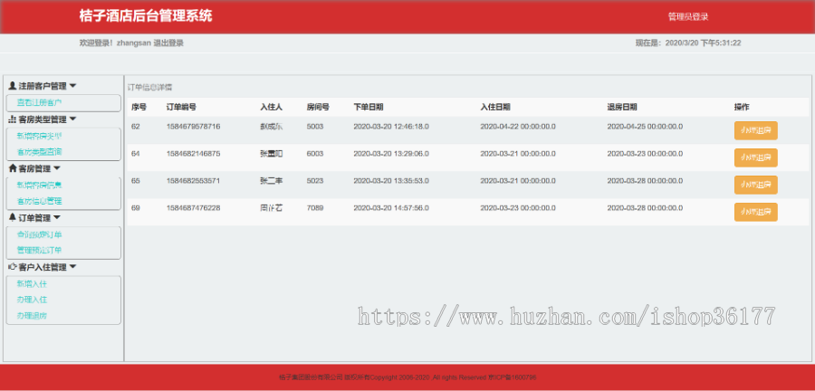The image size is (815, 391).
Task: Click the 操作 column header
Action: (x=742, y=107)
